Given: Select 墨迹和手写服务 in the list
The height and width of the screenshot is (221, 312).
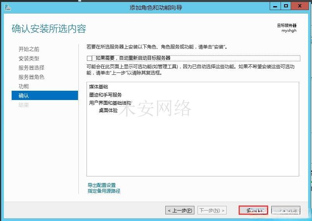Looking at the screenshot, I should (105, 95).
